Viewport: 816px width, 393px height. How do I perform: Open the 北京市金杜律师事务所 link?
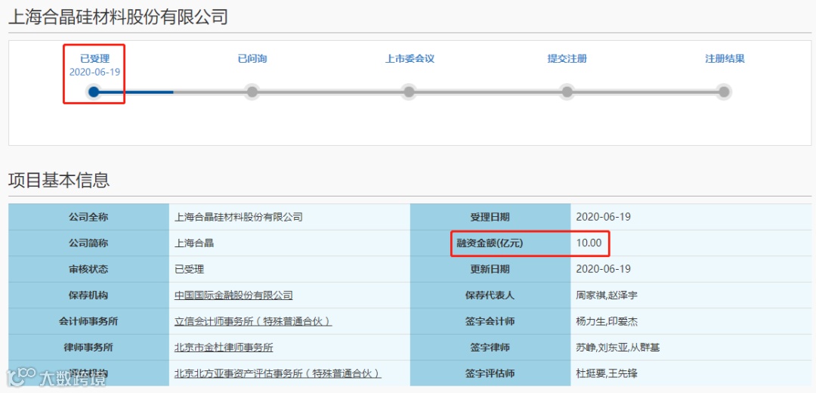point(224,347)
